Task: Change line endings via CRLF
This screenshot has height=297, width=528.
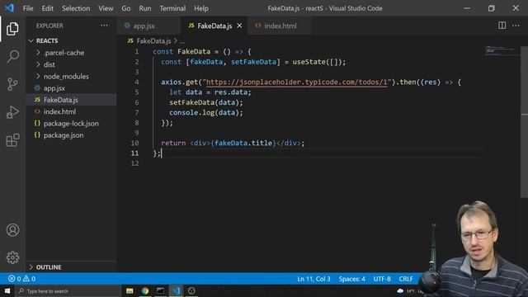Action: pyautogui.click(x=406, y=279)
